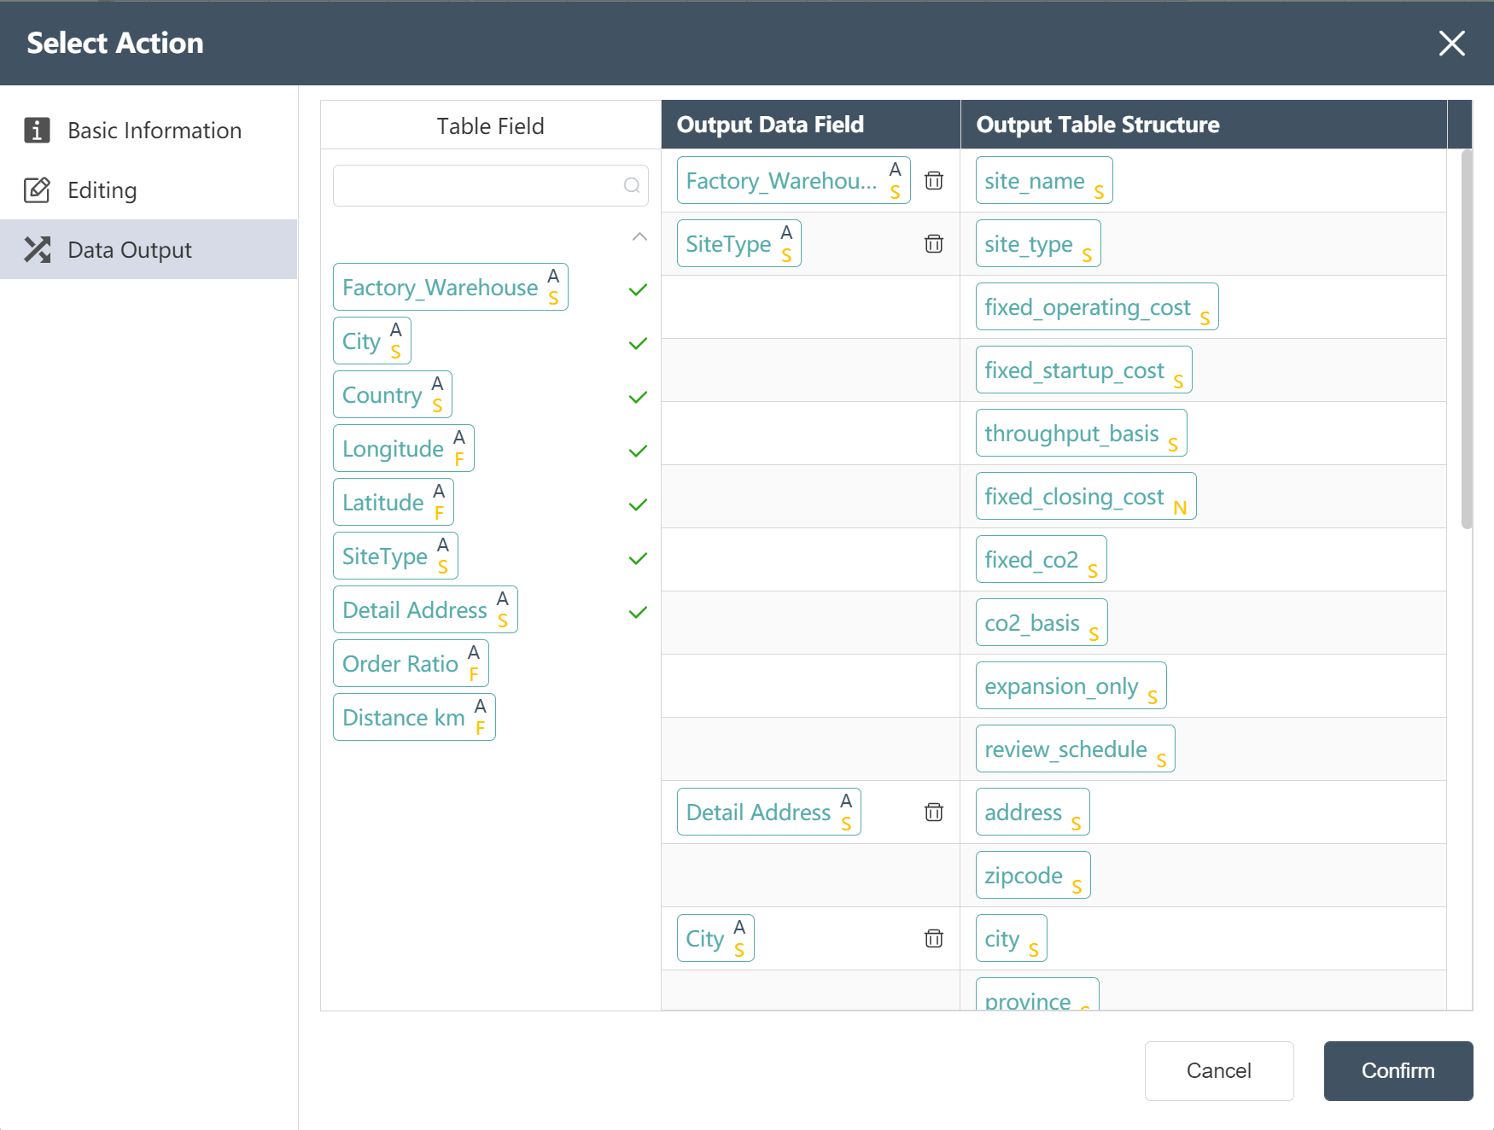1494x1130 pixels.
Task: Click the address structure field
Action: 1033,812
